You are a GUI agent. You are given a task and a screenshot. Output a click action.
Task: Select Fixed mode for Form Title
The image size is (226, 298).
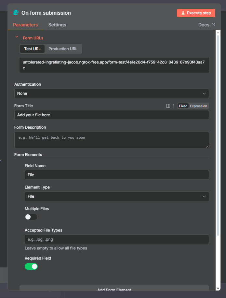[183, 106]
